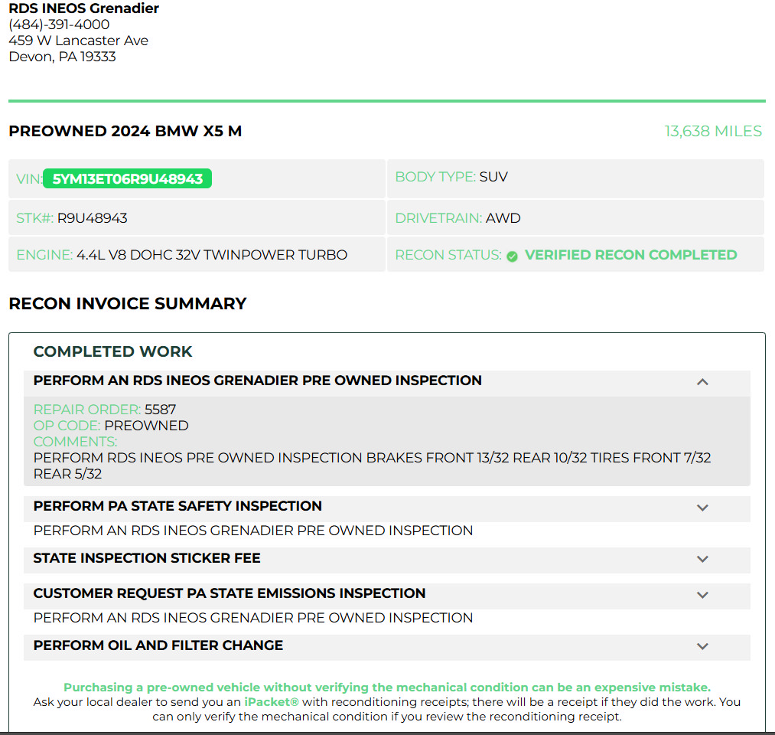This screenshot has height=735, width=775.
Task: Click the description under PA State Emissions Inspection
Action: click(x=253, y=618)
